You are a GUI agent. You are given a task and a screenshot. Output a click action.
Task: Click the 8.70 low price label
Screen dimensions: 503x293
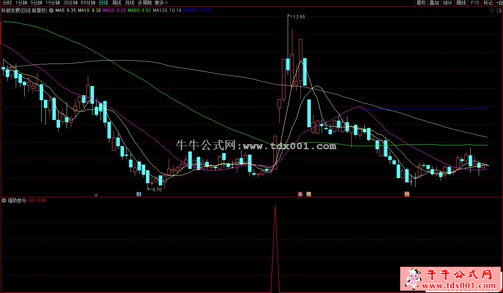[157, 189]
